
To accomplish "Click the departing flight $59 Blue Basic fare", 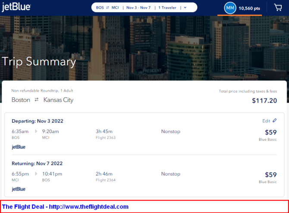I will coord(268,135).
